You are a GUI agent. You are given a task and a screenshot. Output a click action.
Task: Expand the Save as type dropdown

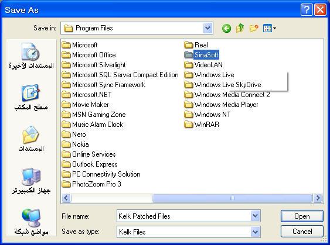click(x=256, y=232)
